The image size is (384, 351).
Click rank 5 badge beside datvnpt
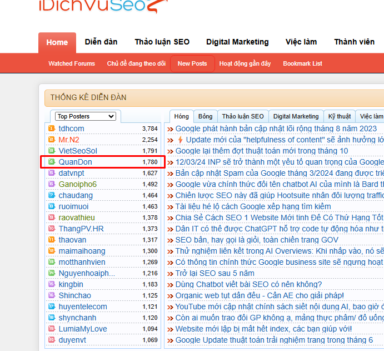pos(52,173)
